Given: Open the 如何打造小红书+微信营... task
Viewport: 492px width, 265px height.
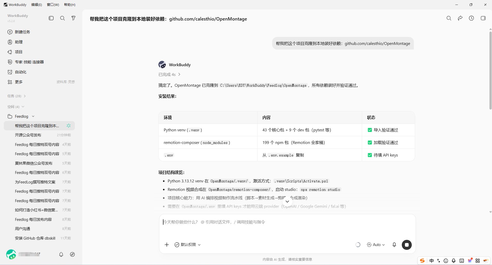Looking at the screenshot, I should (39, 210).
